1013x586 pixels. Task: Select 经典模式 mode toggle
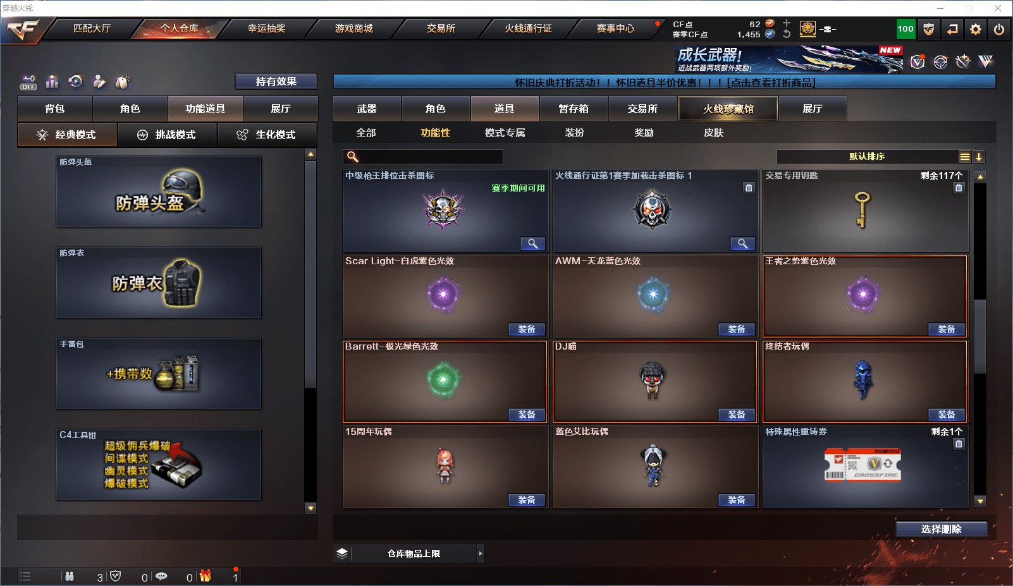tap(67, 135)
